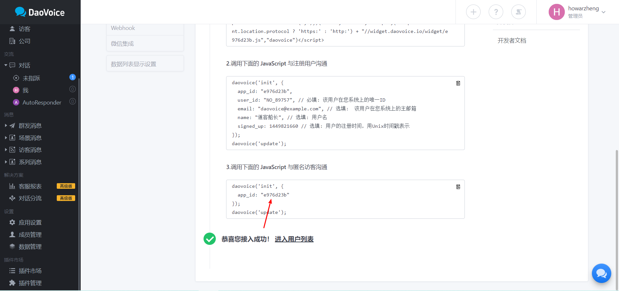Click the user status icon in header

pos(518,12)
